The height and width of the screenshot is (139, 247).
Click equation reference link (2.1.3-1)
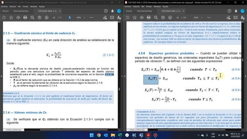coord(108,55)
